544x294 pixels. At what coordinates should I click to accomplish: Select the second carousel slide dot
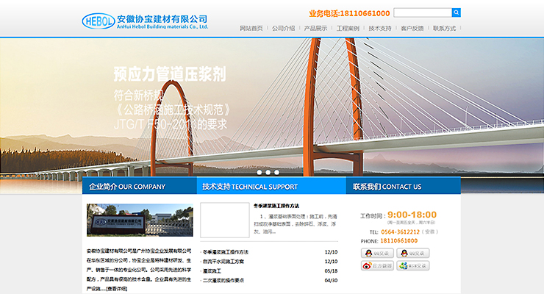(x=268, y=172)
